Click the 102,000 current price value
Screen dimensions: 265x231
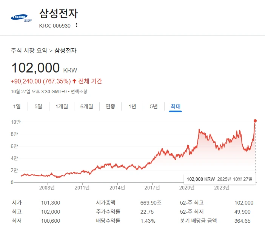pos(35,68)
